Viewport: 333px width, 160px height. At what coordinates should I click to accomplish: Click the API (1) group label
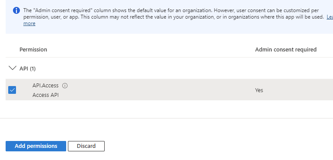(x=28, y=69)
